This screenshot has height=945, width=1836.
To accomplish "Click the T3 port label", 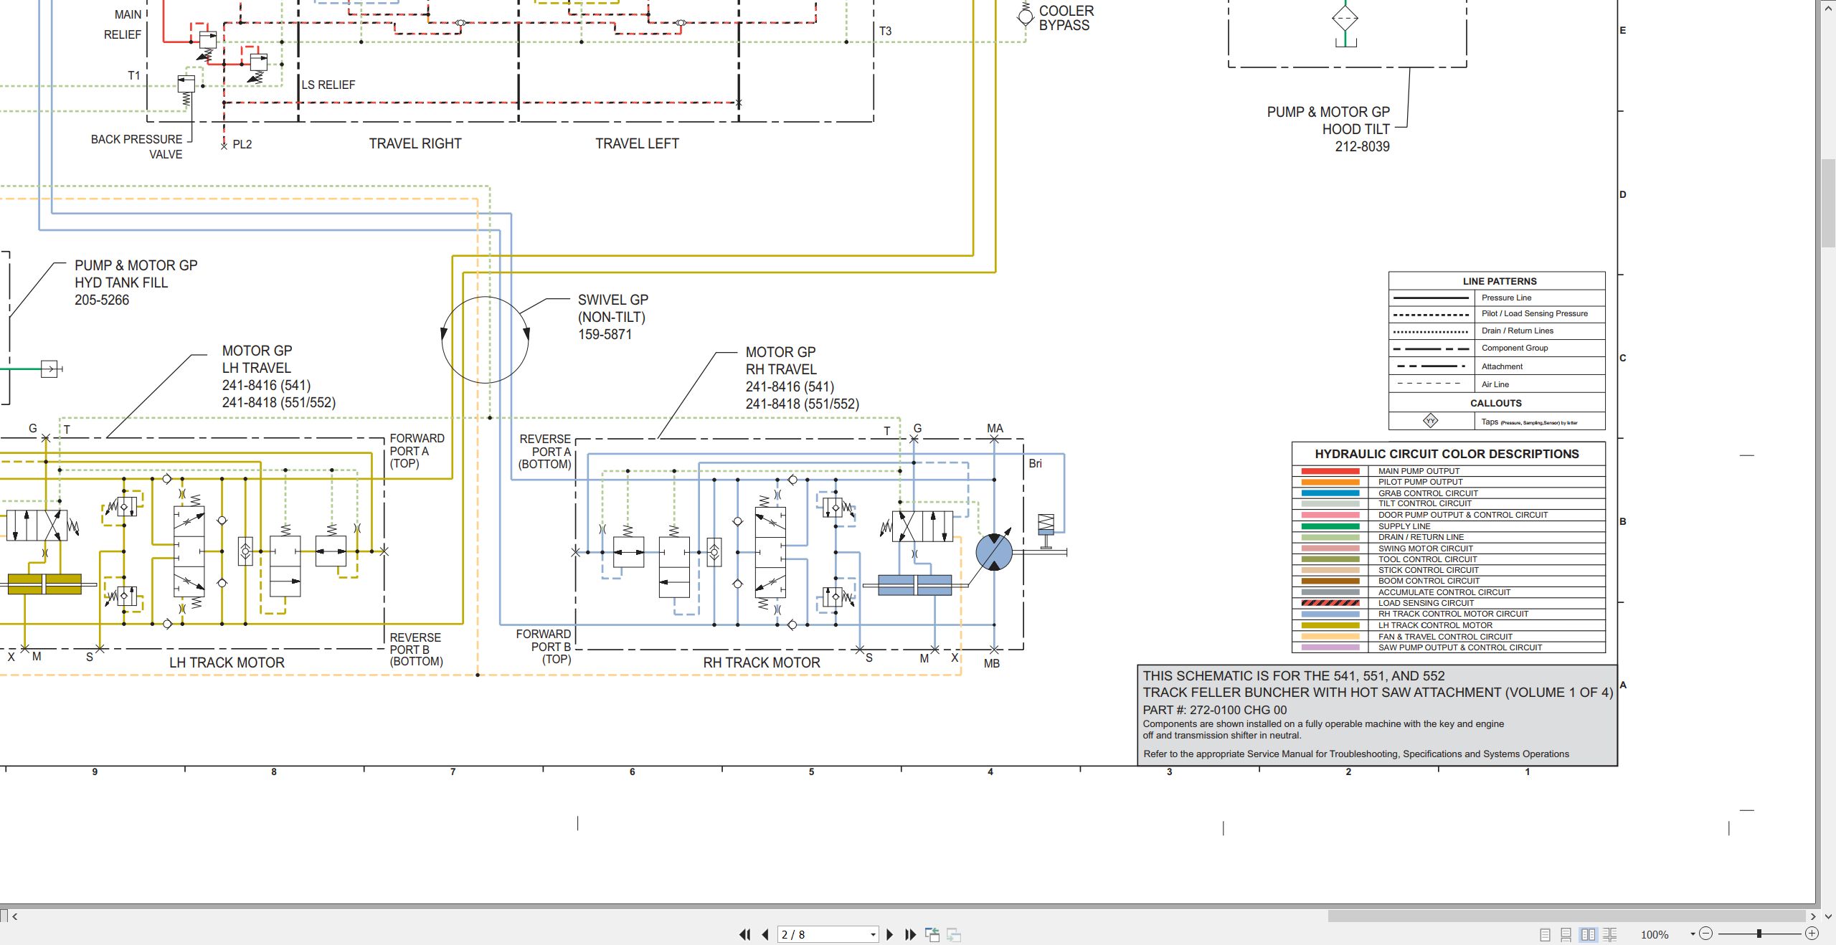I will [885, 32].
